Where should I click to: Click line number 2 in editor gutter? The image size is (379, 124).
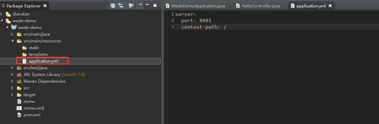172,20
